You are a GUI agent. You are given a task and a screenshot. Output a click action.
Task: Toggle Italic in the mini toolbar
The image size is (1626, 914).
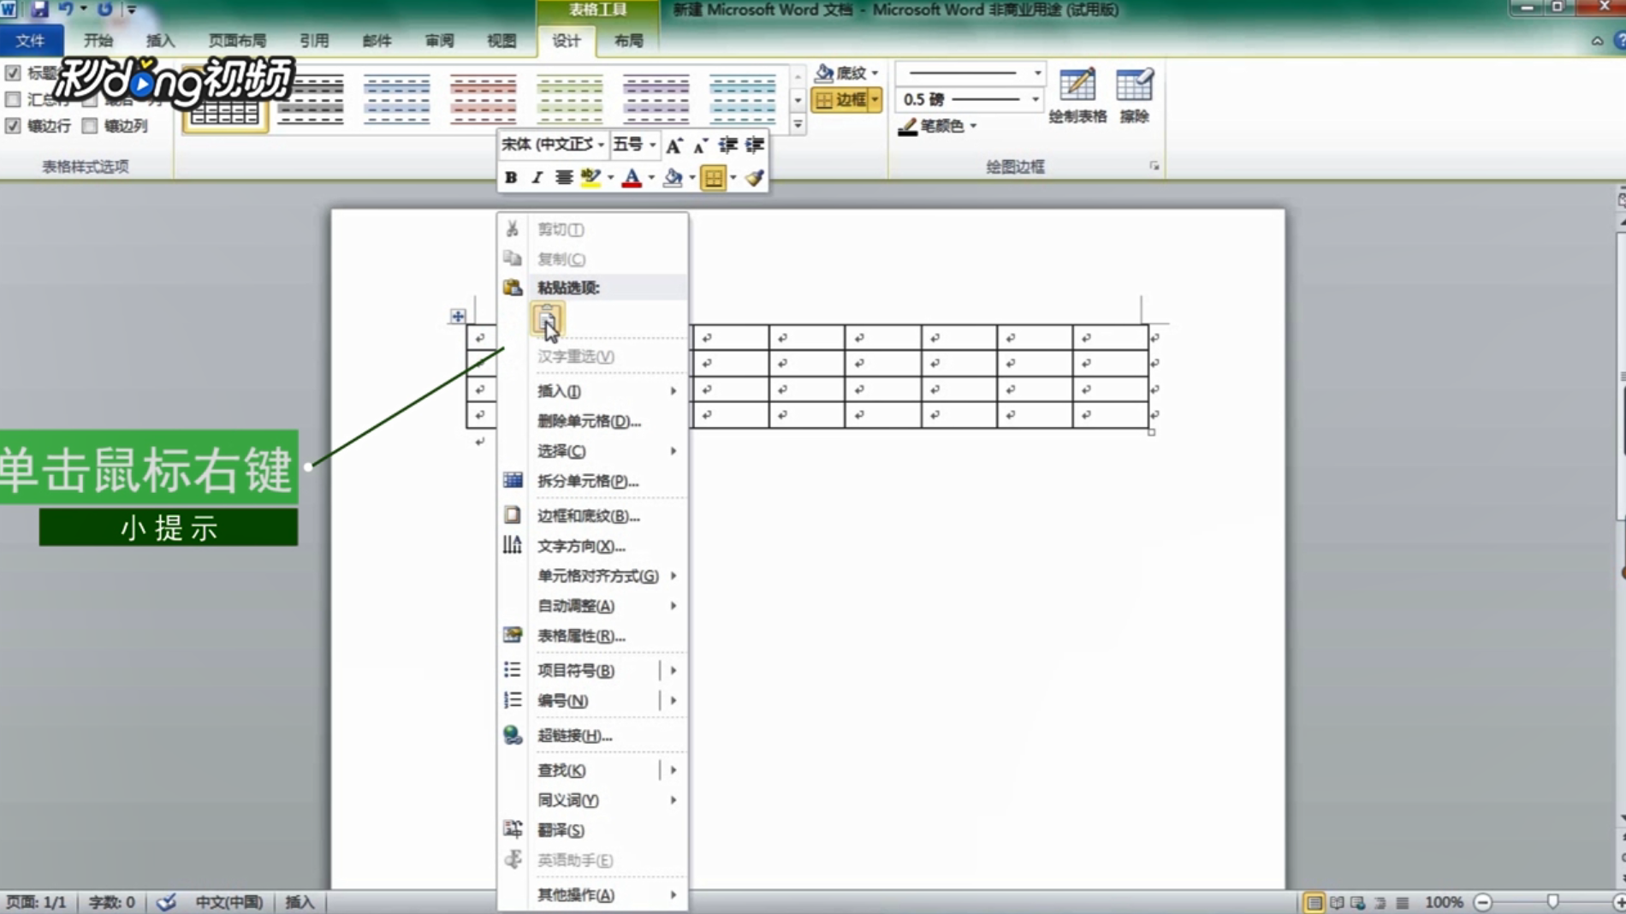[537, 178]
